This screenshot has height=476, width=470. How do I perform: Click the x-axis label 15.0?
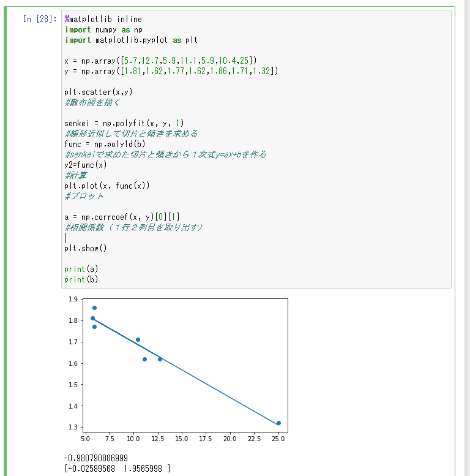pos(182,439)
